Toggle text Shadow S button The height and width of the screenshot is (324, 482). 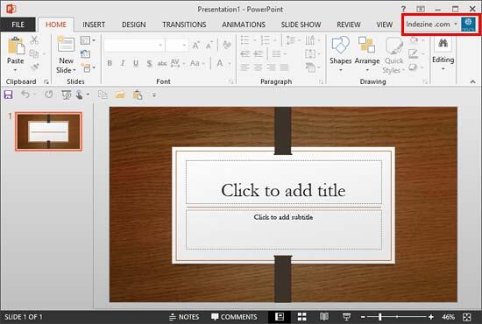[149, 64]
